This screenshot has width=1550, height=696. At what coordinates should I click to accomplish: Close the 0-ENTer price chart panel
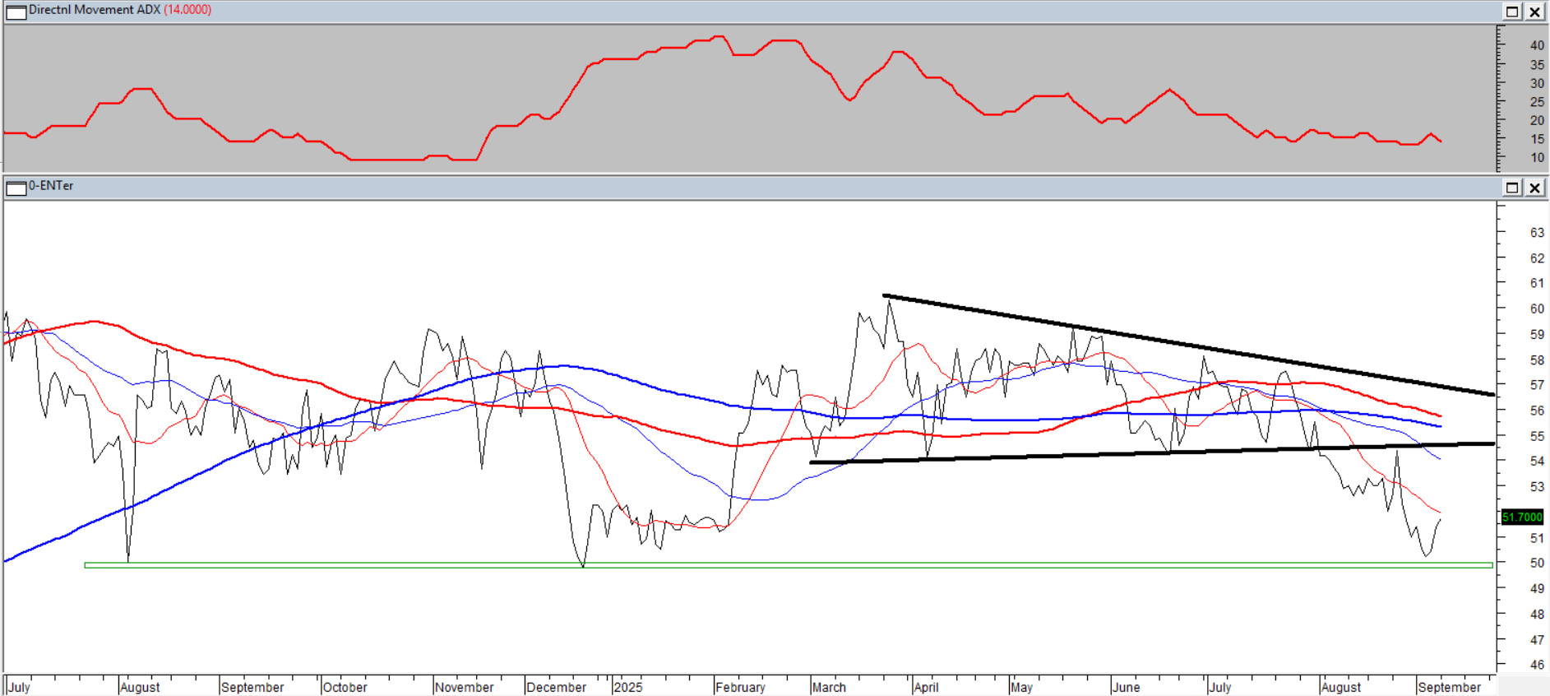1534,188
